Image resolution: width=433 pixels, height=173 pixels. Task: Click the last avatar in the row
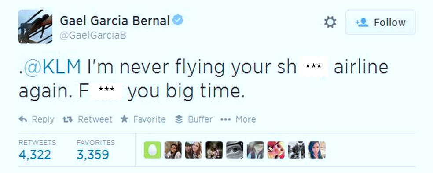point(317,150)
